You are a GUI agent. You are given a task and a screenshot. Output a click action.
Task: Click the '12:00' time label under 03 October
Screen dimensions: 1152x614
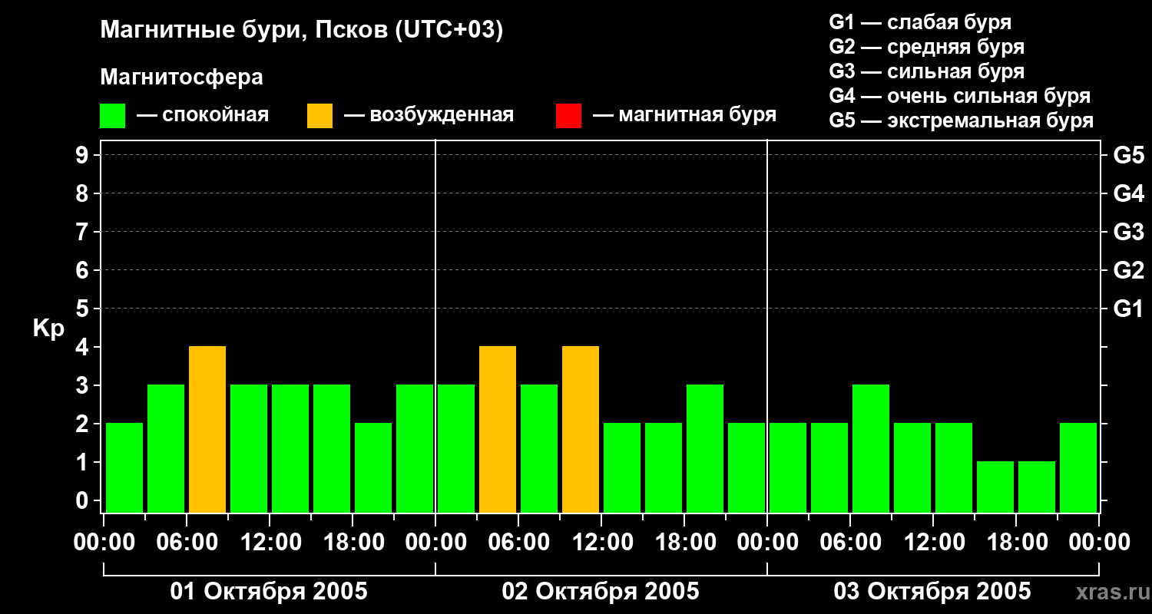933,543
